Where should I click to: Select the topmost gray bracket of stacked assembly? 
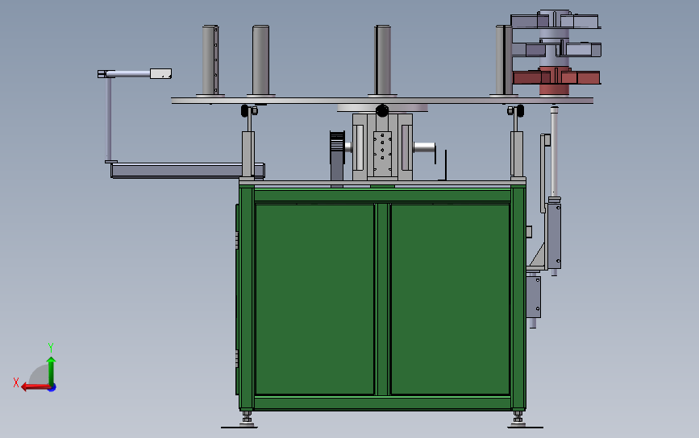(x=555, y=22)
